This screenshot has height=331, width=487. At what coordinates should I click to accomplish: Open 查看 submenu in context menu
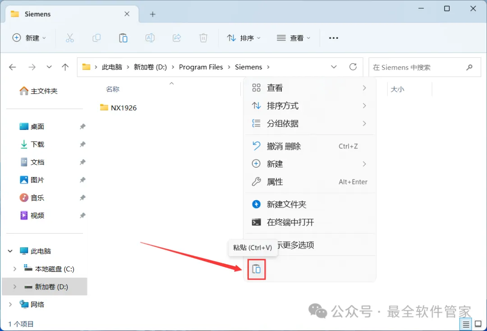pos(309,88)
